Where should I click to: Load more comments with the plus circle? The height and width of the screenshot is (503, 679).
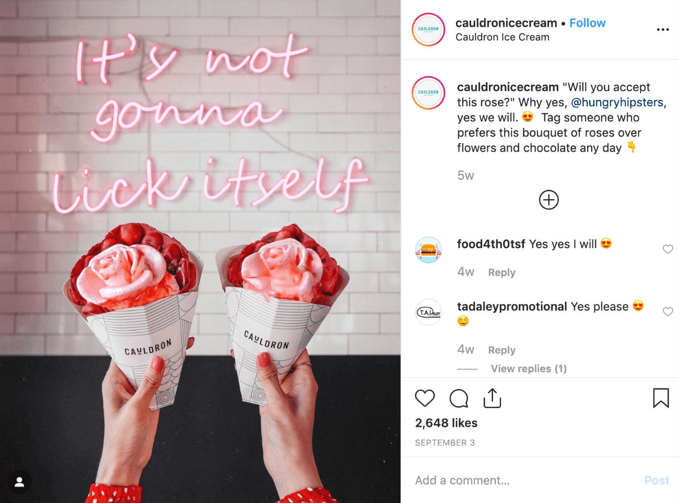point(548,200)
